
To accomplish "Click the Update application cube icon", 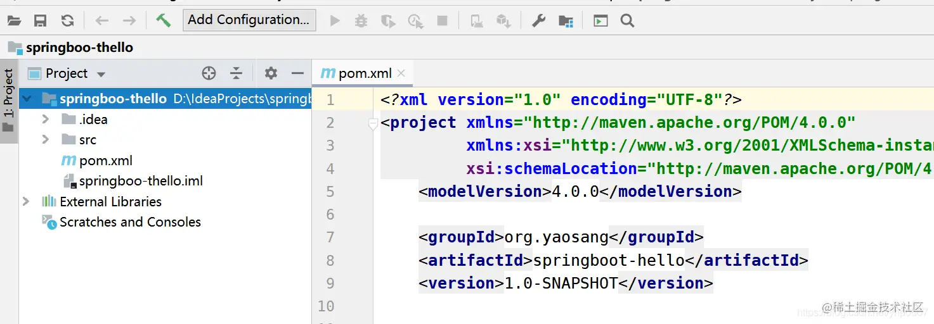I will click(x=503, y=21).
